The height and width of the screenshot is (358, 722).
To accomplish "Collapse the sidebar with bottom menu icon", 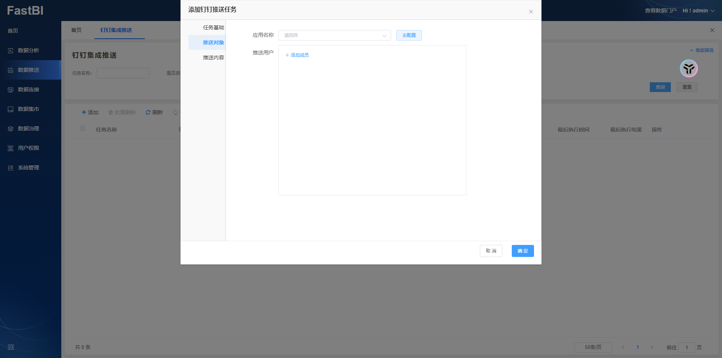I will [11, 347].
